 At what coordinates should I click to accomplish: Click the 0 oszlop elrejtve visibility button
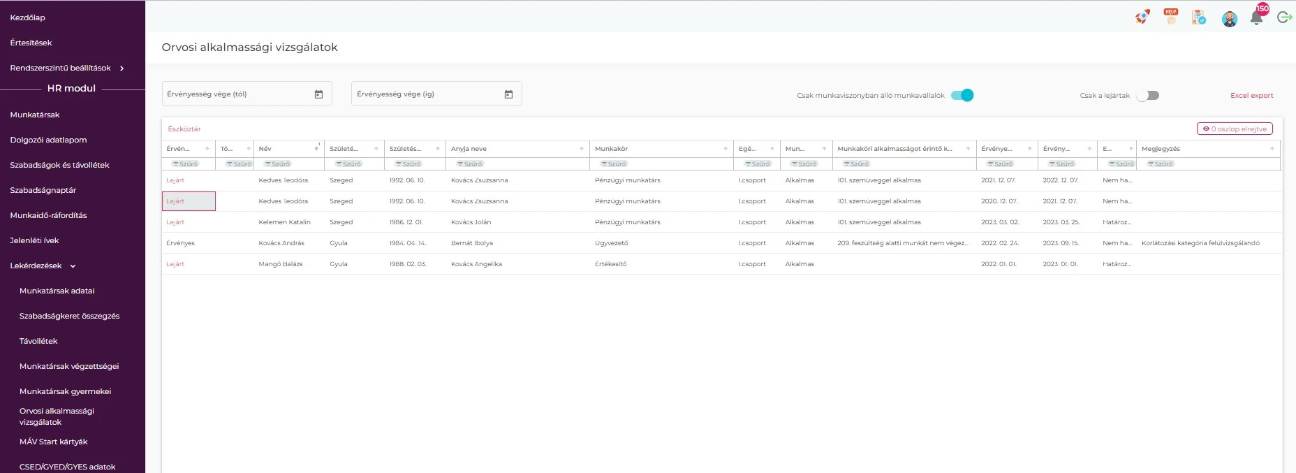click(1235, 129)
